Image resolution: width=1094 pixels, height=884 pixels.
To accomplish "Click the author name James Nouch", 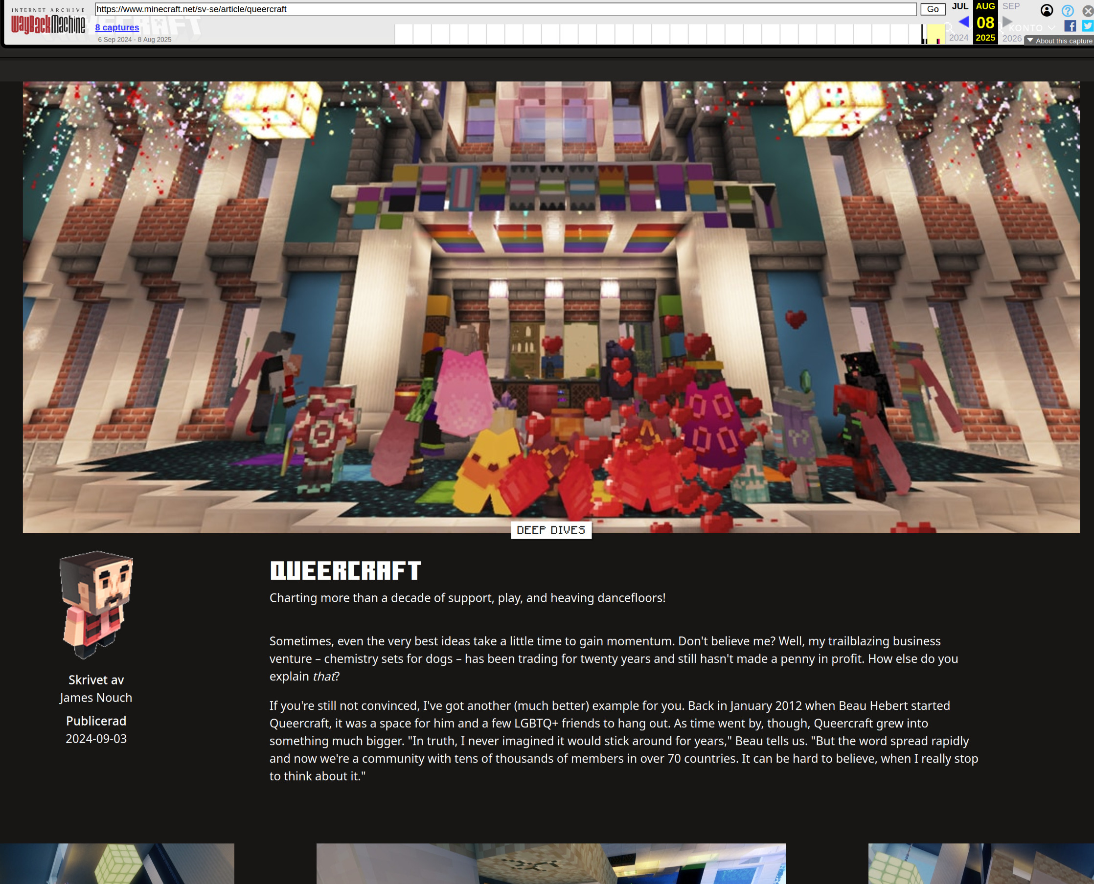I will [96, 698].
